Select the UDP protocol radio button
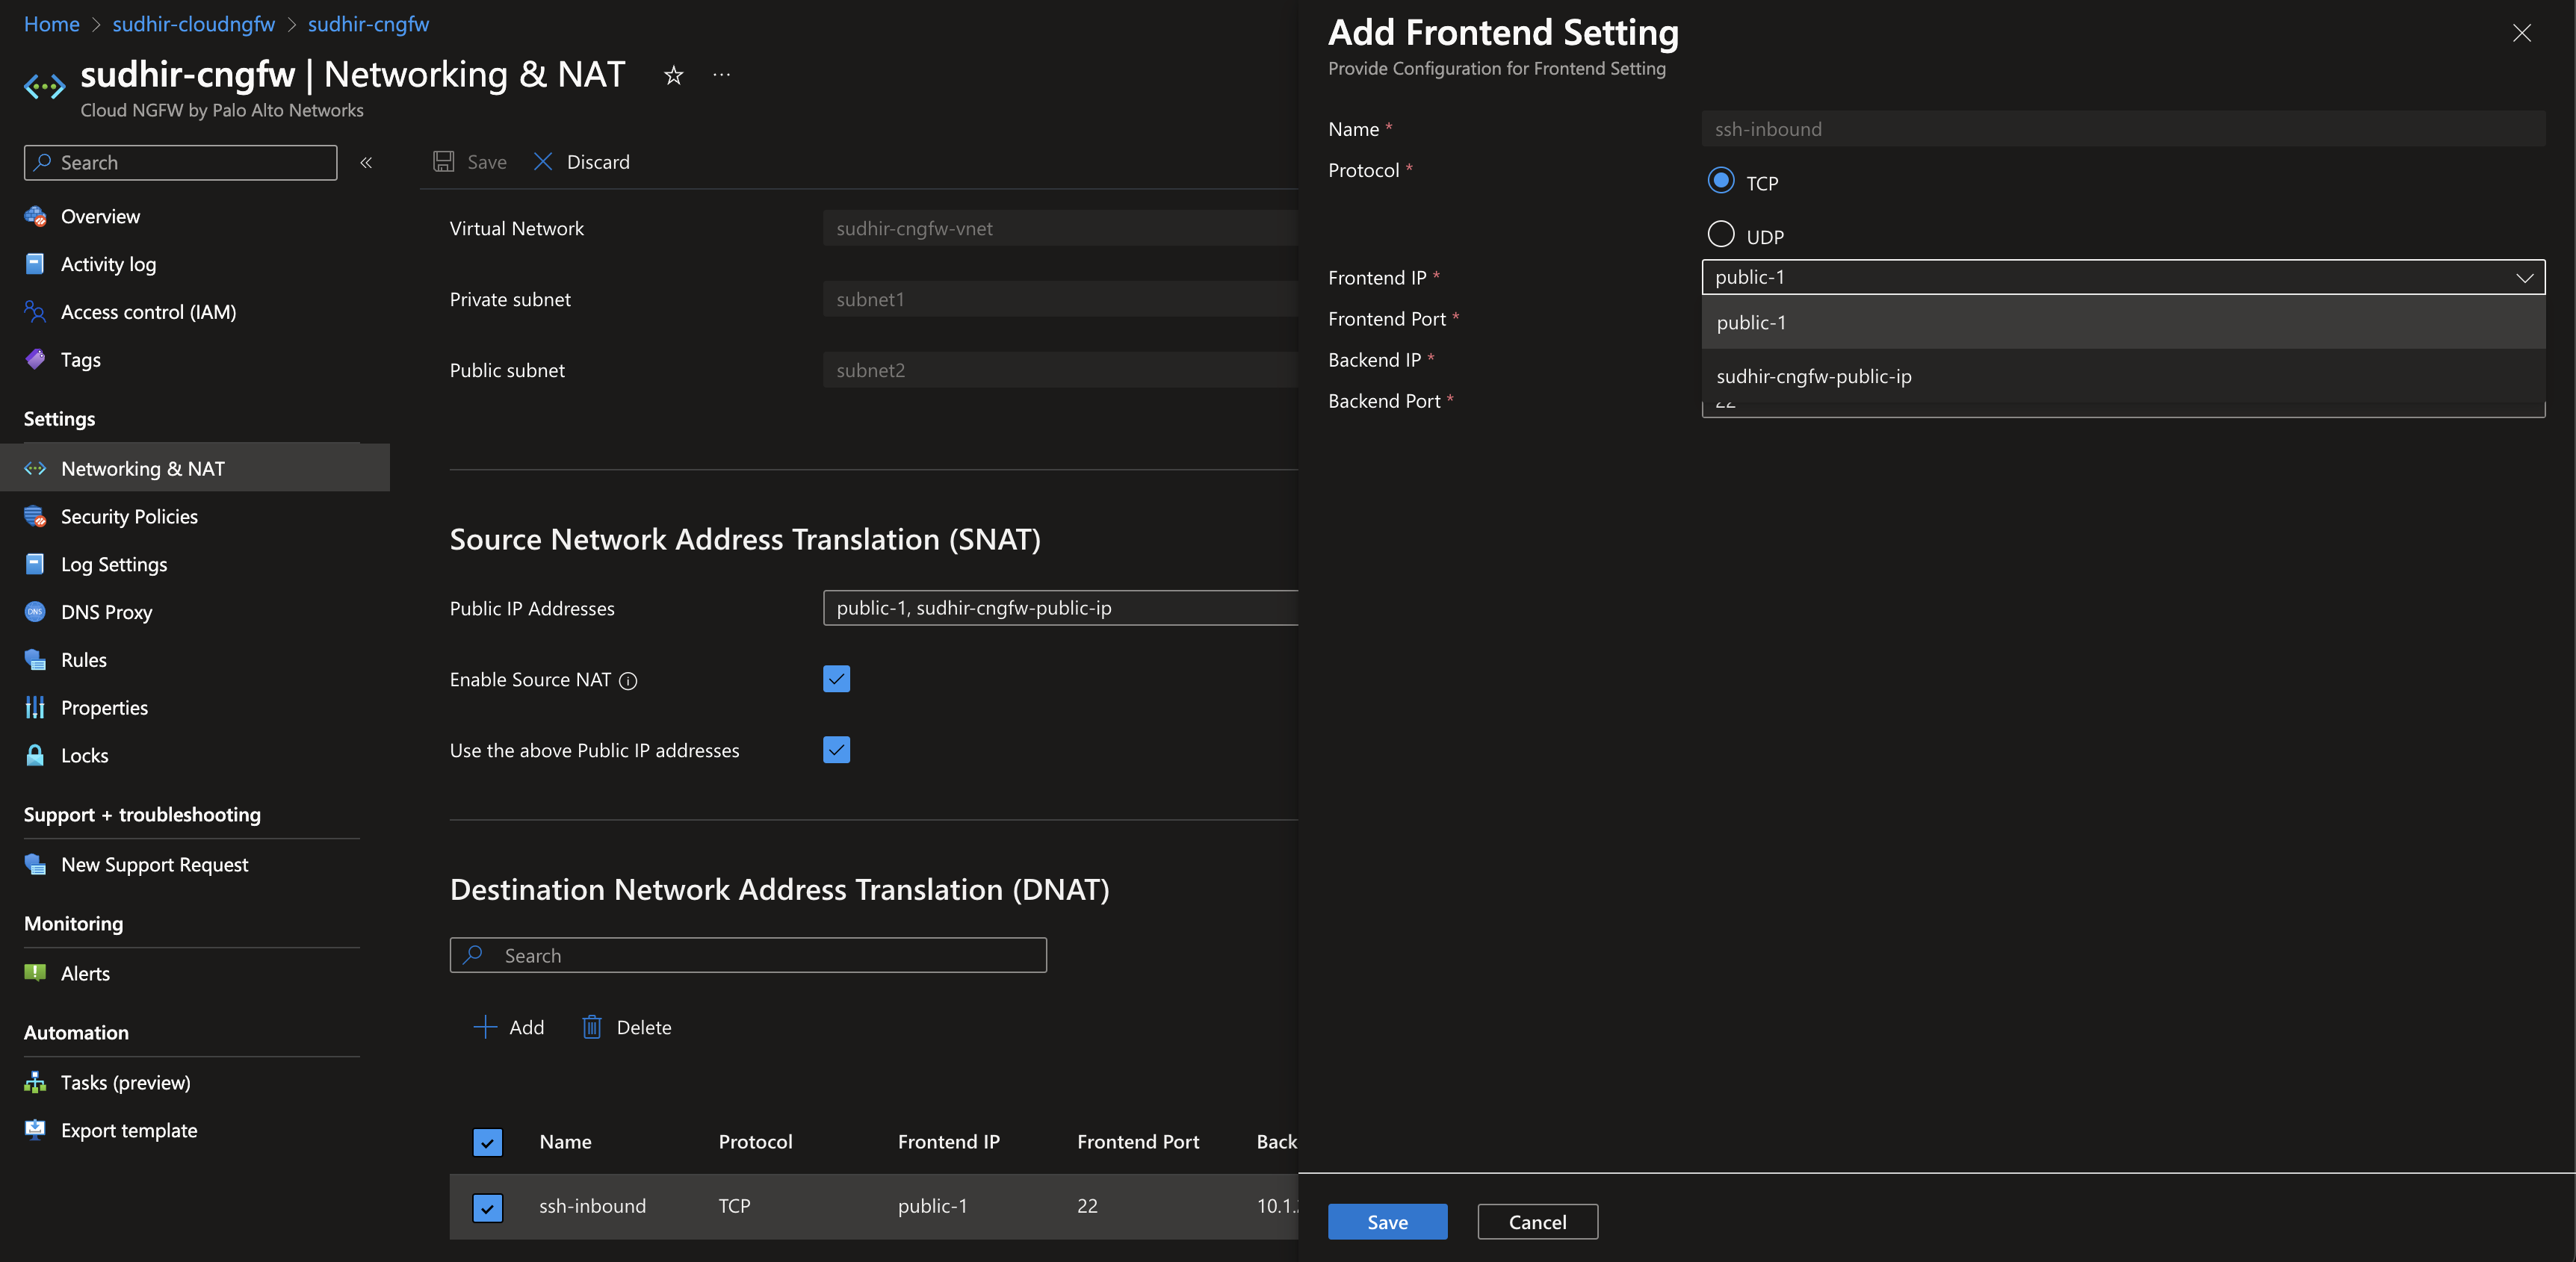 click(x=1721, y=234)
